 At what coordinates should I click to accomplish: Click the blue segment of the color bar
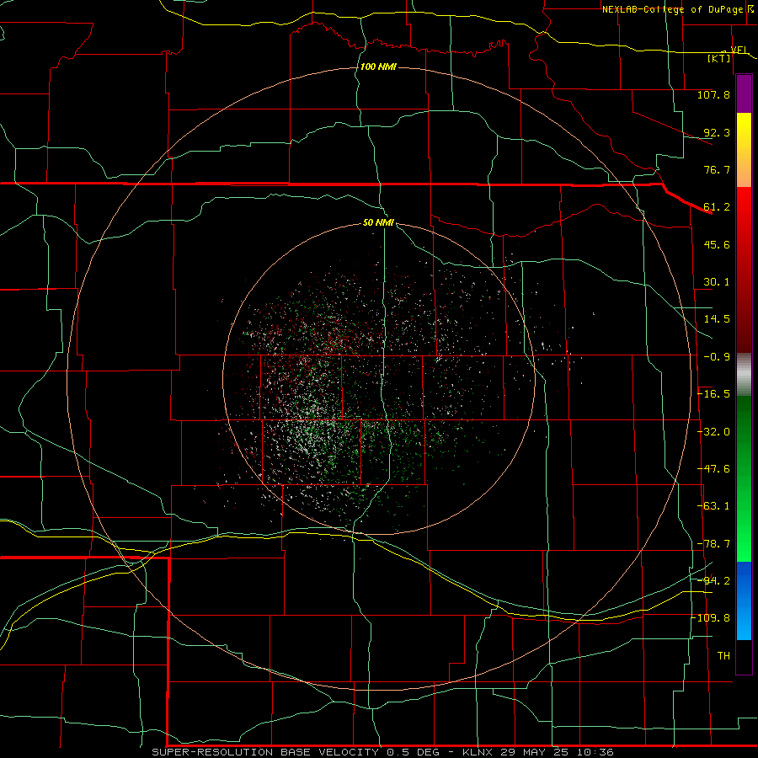pyautogui.click(x=744, y=601)
